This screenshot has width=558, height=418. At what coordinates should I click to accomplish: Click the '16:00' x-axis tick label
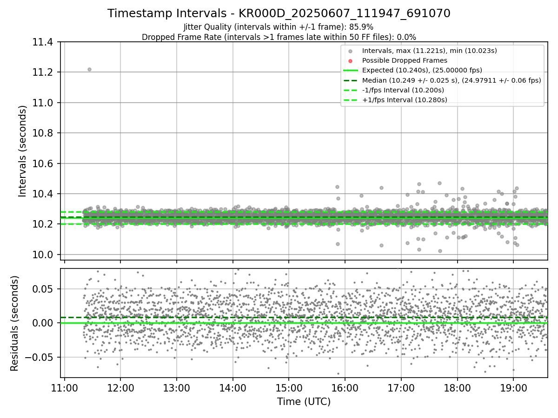click(x=345, y=387)
